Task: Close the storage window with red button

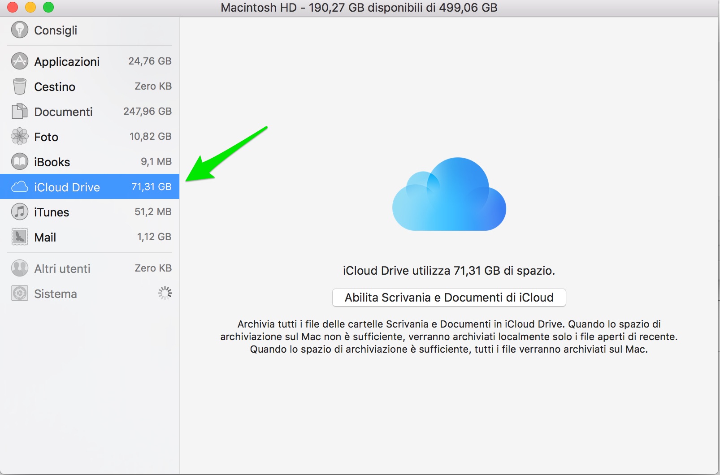Action: tap(13, 7)
